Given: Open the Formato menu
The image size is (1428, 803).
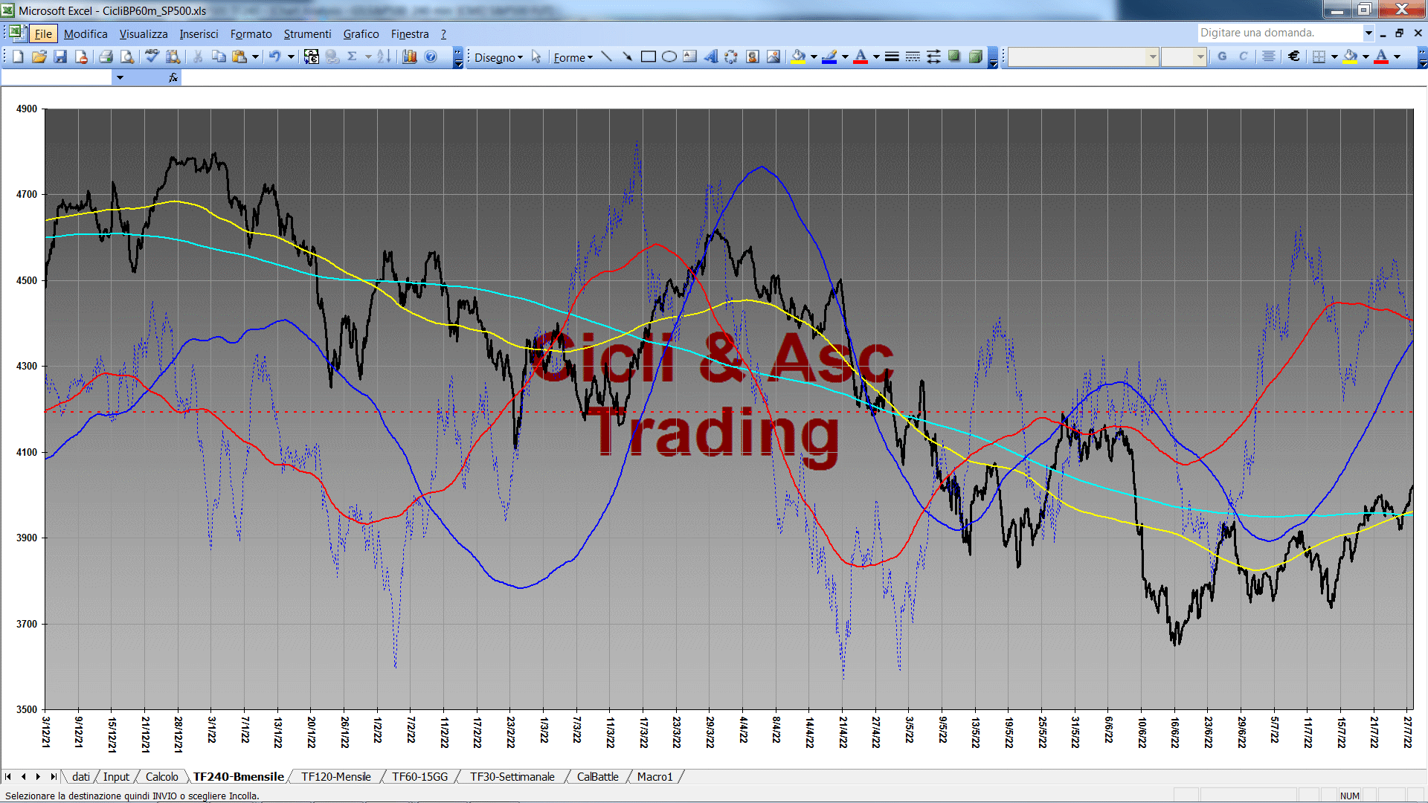Looking at the screenshot, I should [x=251, y=34].
